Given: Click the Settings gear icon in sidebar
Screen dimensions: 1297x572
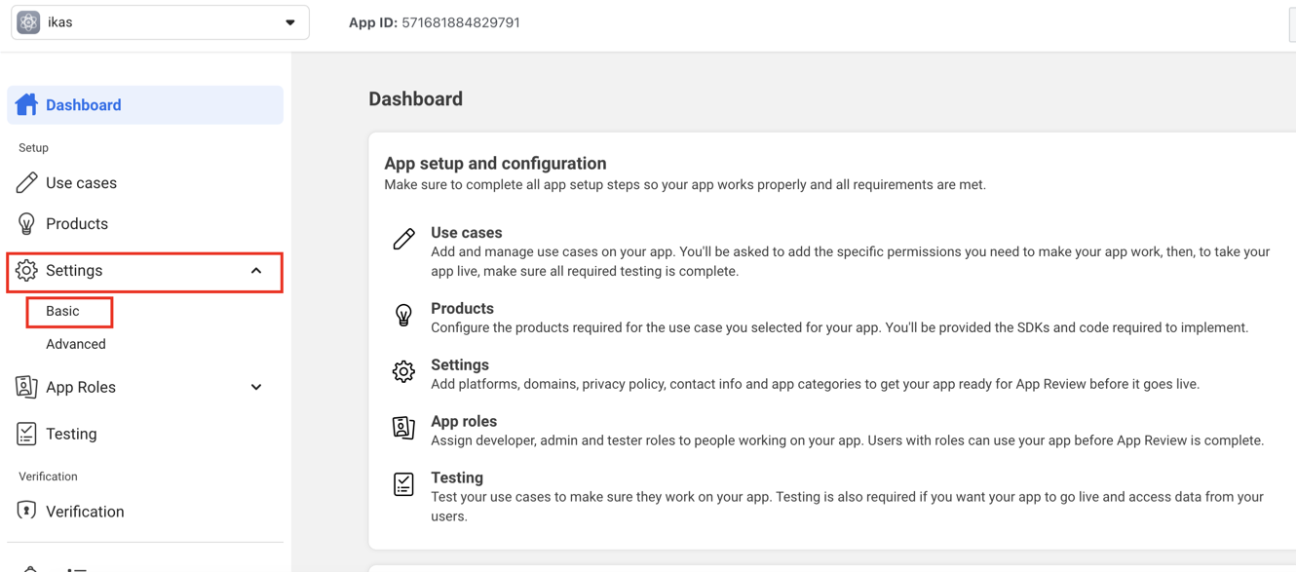Looking at the screenshot, I should (x=26, y=270).
